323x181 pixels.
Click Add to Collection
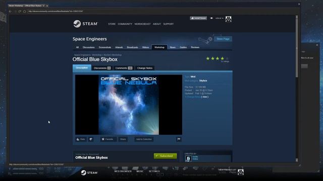[x=144, y=139]
